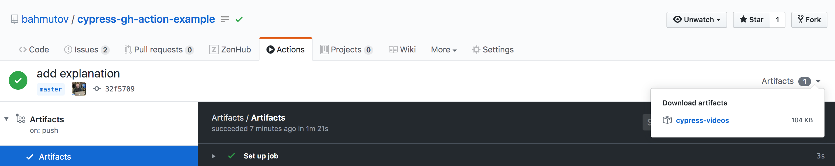Viewport: 835px width, 166px height.
Task: Select the Artifacts workflow entry
Action: coord(47,119)
